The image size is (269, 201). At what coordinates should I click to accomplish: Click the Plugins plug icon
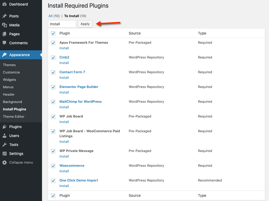pyautogui.click(x=4, y=127)
